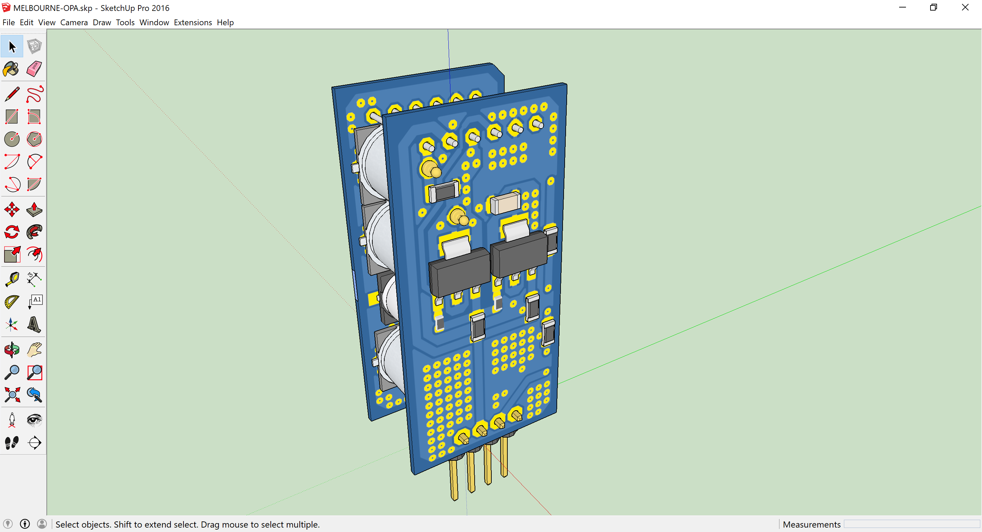Choose the Rotate tool
This screenshot has height=532, width=982.
pyautogui.click(x=12, y=232)
